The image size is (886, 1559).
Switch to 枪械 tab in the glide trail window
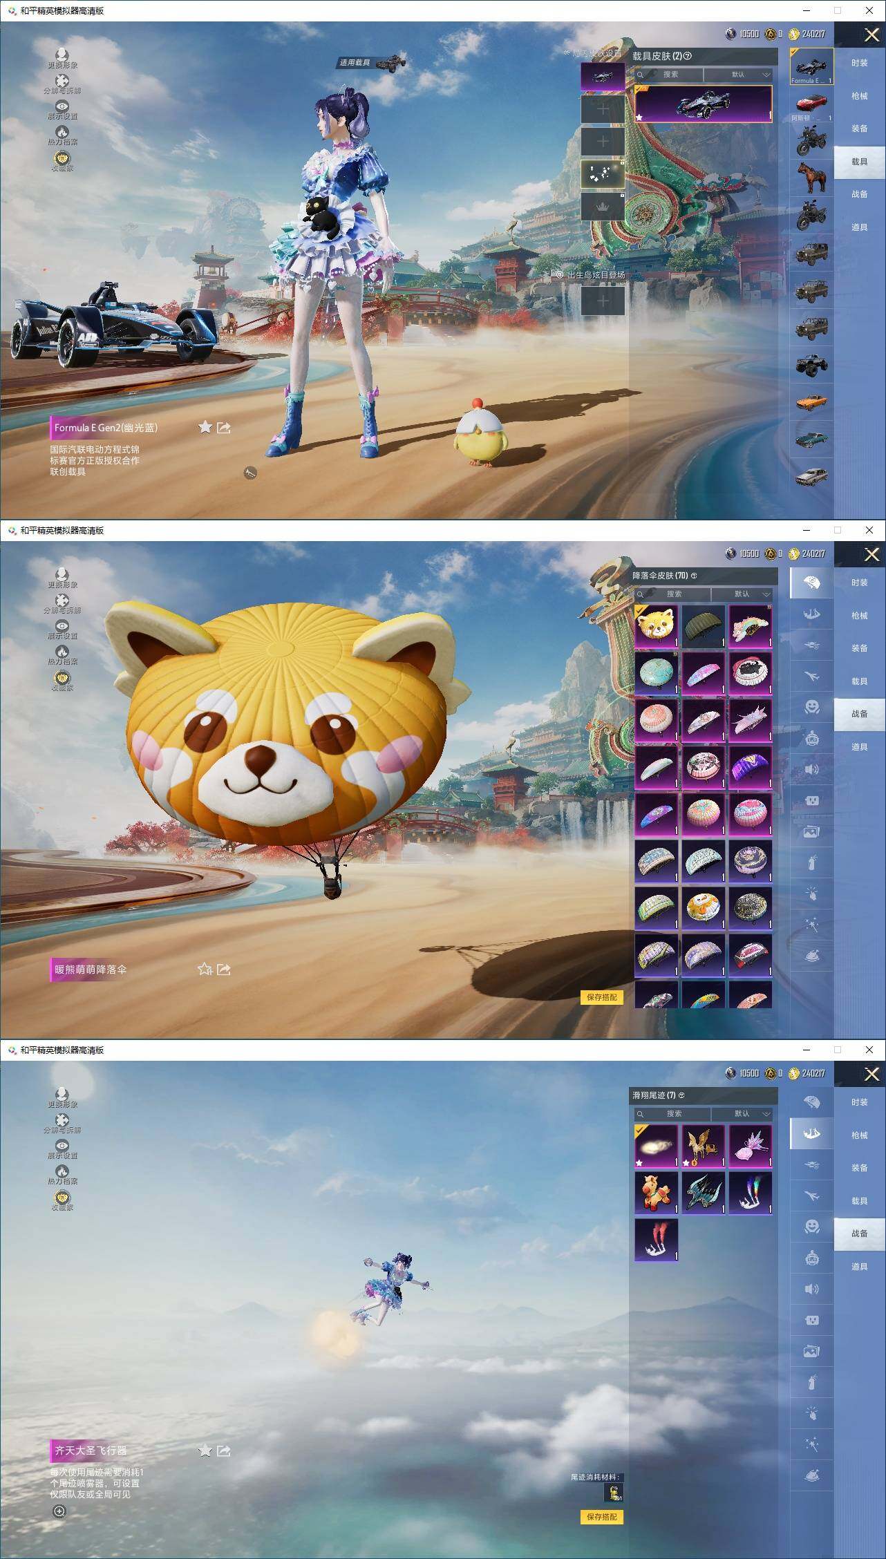[860, 1135]
